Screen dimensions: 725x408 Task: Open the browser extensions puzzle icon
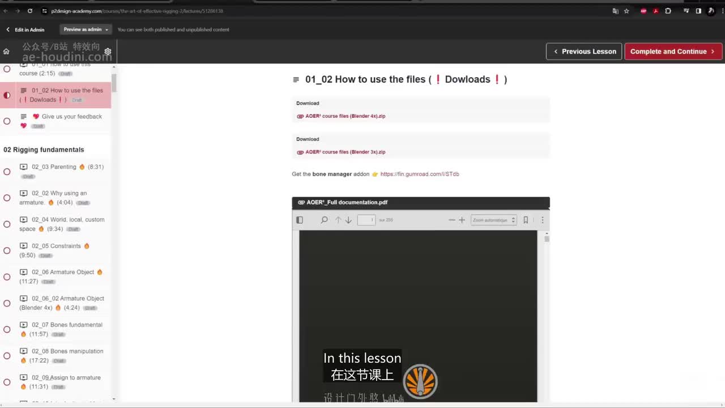tap(668, 11)
